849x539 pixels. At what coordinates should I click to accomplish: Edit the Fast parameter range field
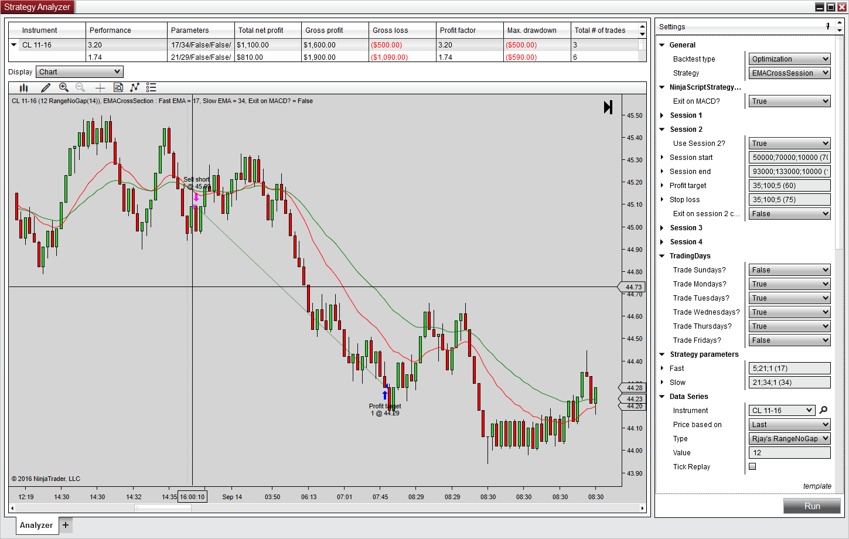pyautogui.click(x=790, y=369)
